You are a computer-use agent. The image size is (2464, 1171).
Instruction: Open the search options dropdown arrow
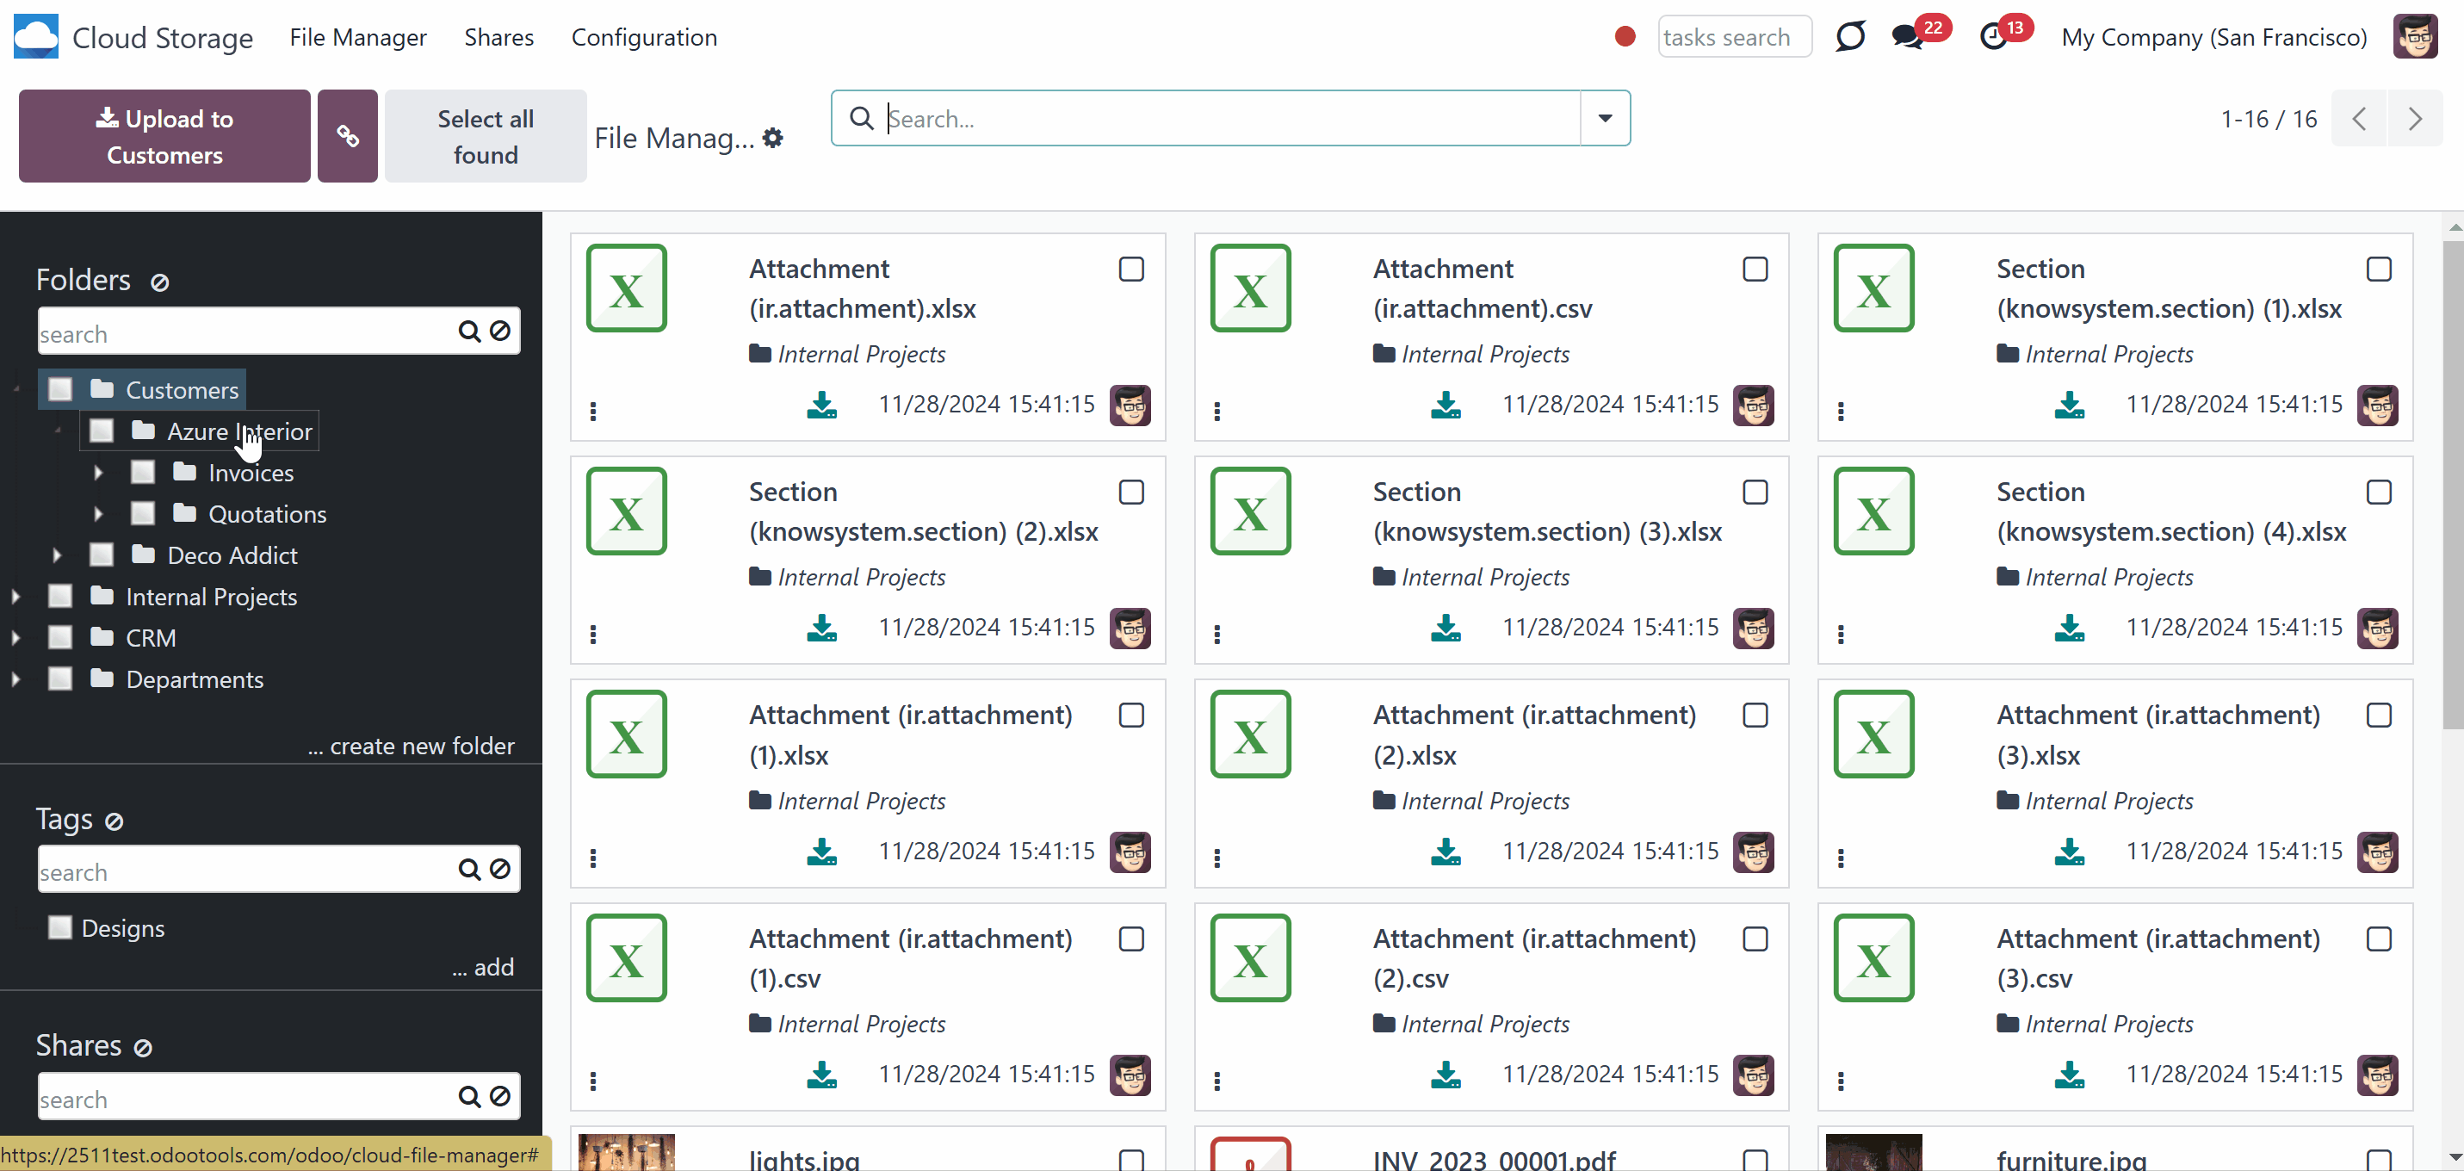click(x=1605, y=118)
